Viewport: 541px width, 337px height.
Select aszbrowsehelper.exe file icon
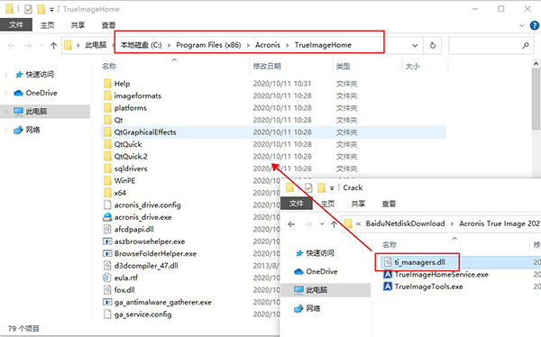(x=107, y=241)
